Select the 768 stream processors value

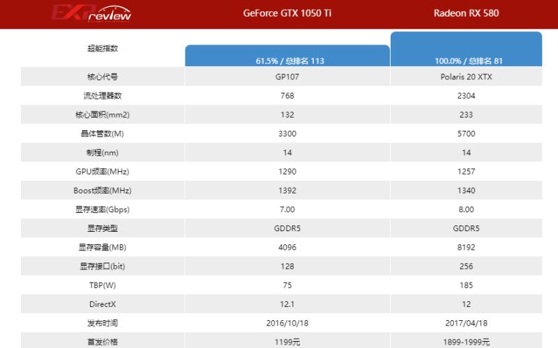point(287,95)
